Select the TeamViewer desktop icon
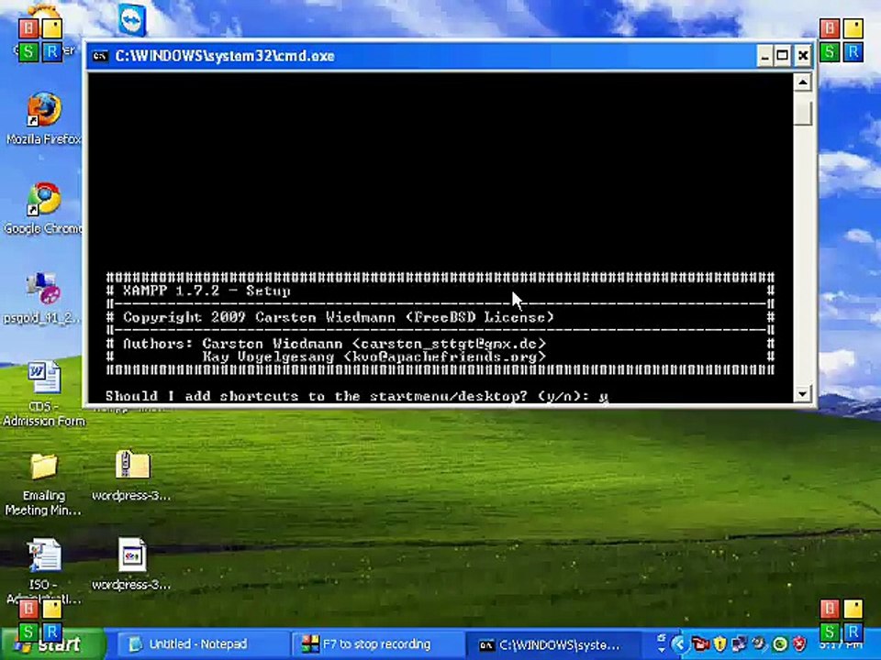The width and height of the screenshot is (881, 660). point(132,20)
